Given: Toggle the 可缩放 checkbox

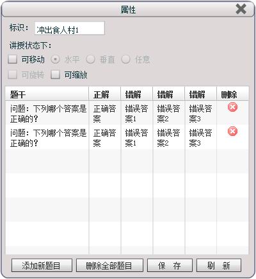Looking at the screenshot, I should click(x=55, y=75).
